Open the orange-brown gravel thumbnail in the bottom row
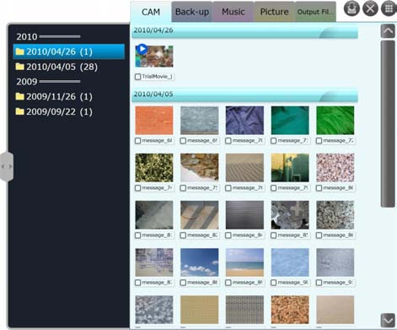397x330 pixels. tap(290, 310)
